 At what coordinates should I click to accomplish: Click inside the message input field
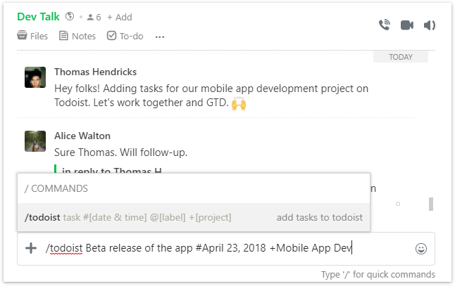coord(226,249)
